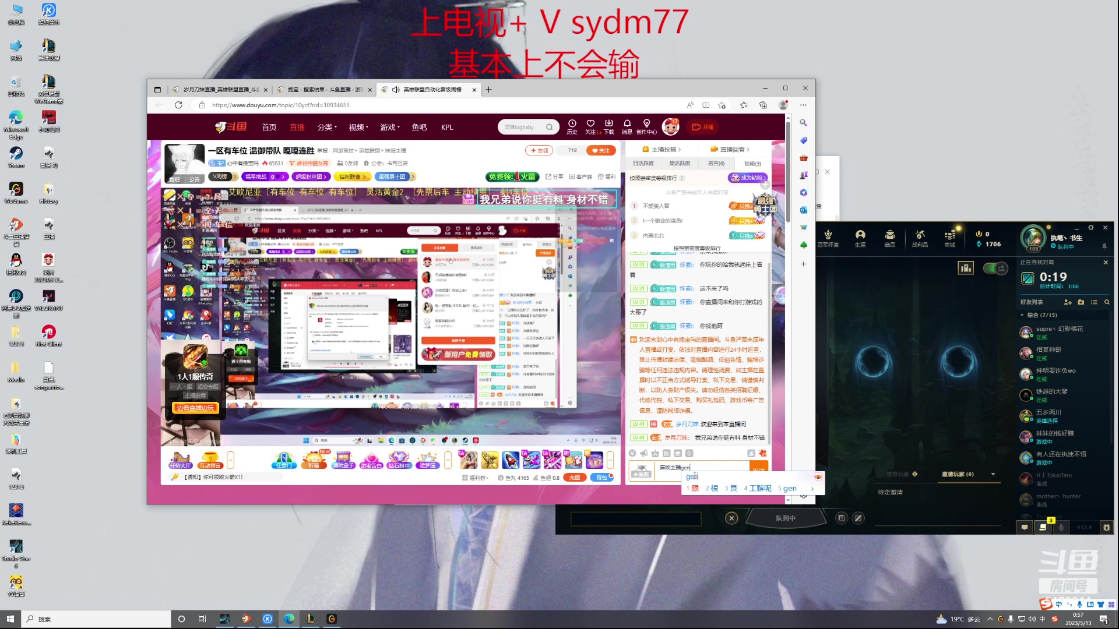
Task: Open the 背包 backpack button
Action: (x=602, y=477)
